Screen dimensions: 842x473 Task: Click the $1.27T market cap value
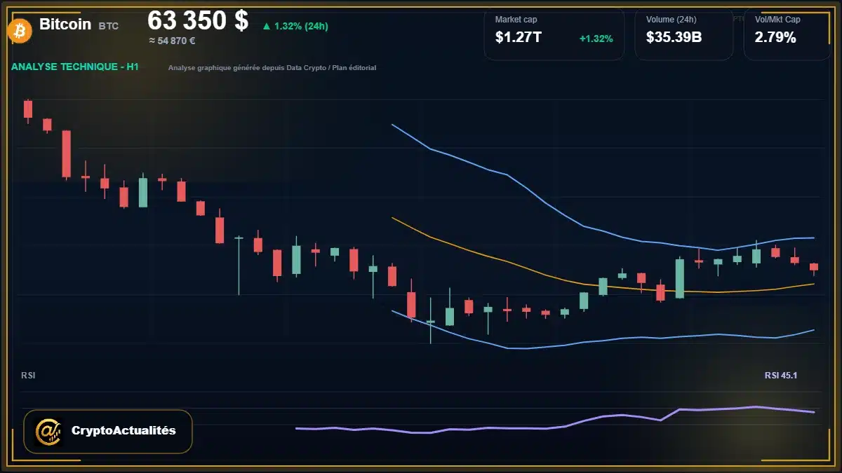click(519, 38)
